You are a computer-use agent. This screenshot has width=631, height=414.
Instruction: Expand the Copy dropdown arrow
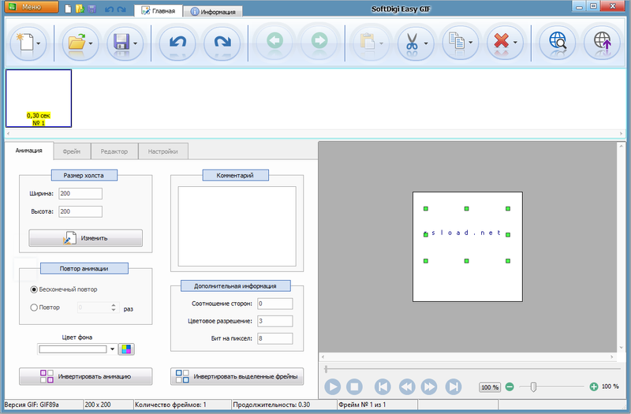[x=470, y=43]
